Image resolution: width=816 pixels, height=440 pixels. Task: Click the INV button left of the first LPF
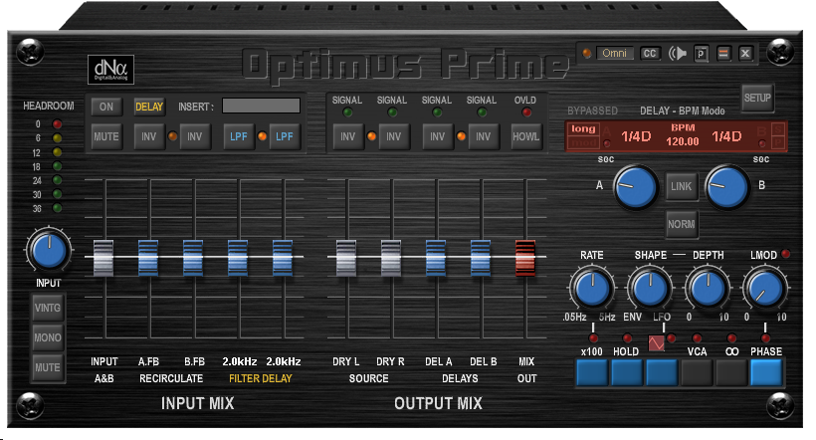point(195,136)
